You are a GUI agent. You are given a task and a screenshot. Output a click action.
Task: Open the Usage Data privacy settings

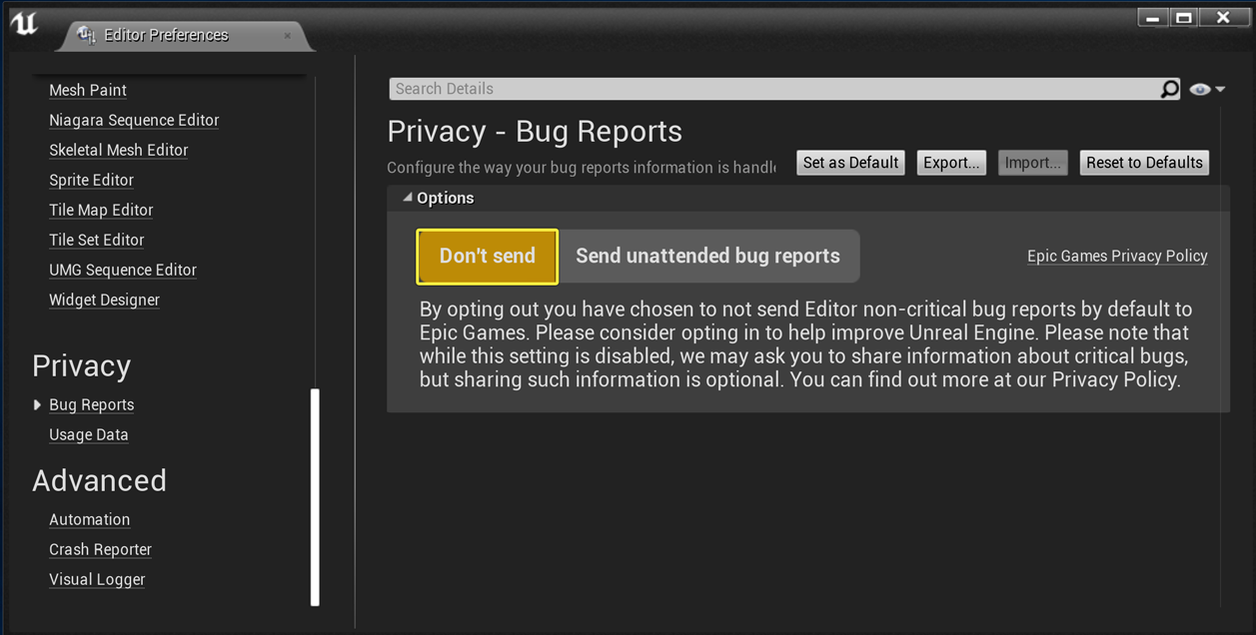89,434
